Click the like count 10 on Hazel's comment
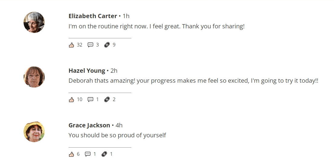 [79, 100]
